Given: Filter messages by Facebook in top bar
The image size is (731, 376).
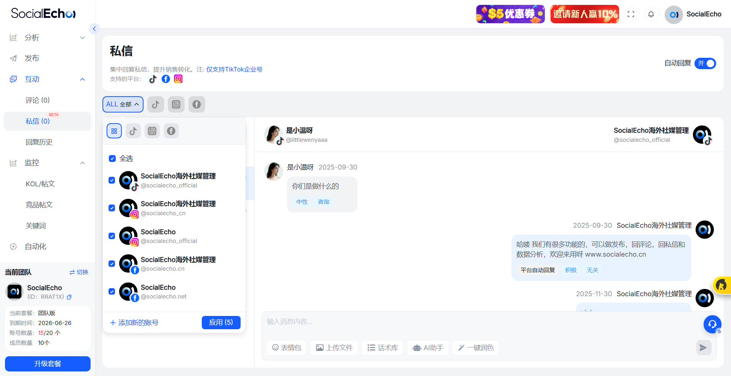Looking at the screenshot, I should click(x=196, y=105).
